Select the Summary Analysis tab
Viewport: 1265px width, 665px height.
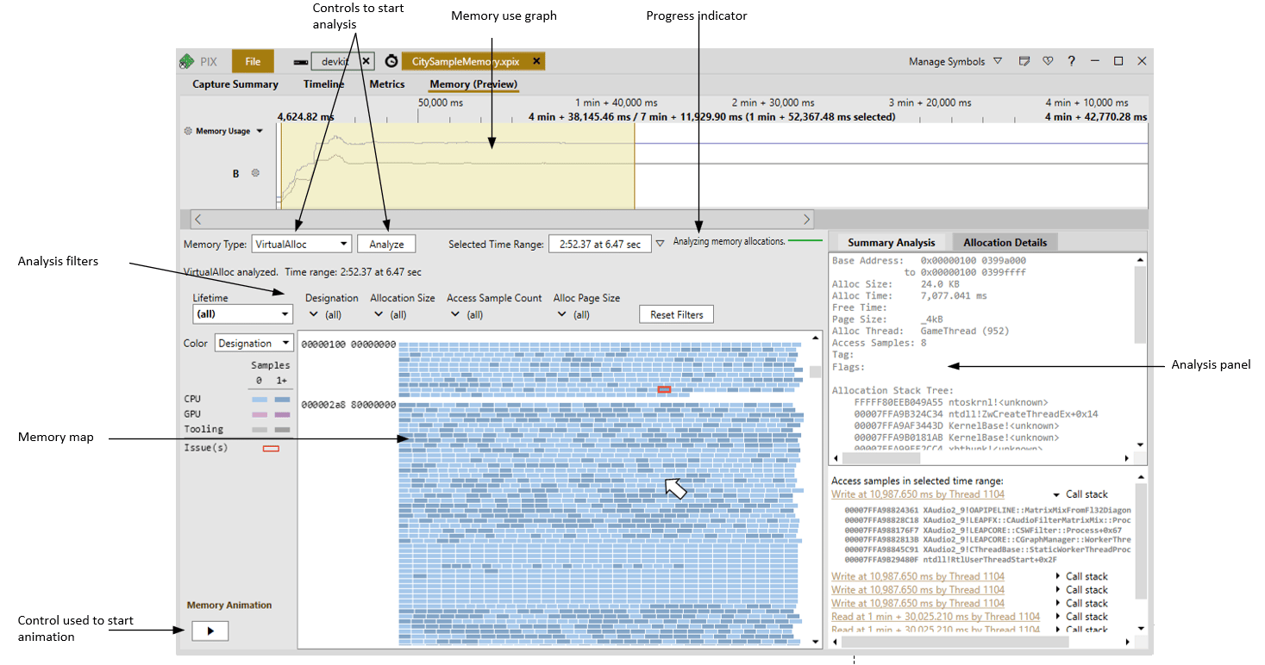pos(891,243)
